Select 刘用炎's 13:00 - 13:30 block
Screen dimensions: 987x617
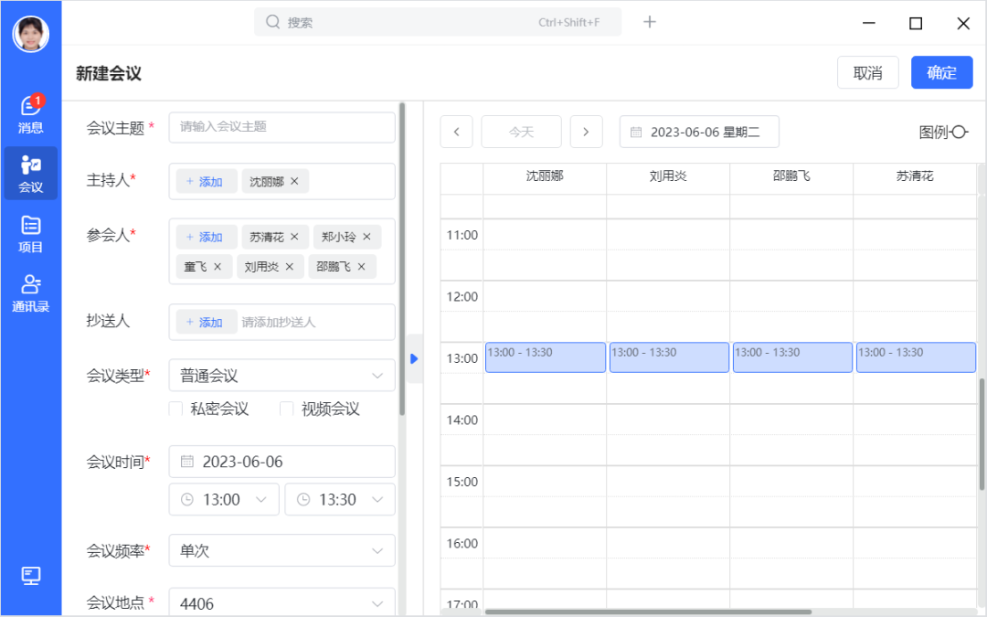pyautogui.click(x=668, y=357)
